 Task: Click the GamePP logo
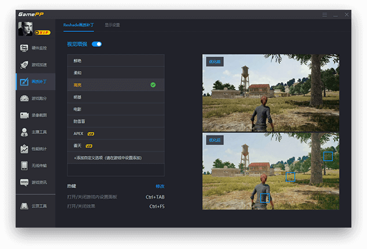pyautogui.click(x=31, y=14)
